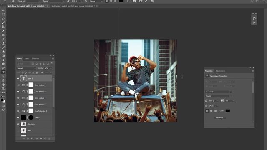Open the History panel icon above play button
267x150 pixels.
point(254,18)
